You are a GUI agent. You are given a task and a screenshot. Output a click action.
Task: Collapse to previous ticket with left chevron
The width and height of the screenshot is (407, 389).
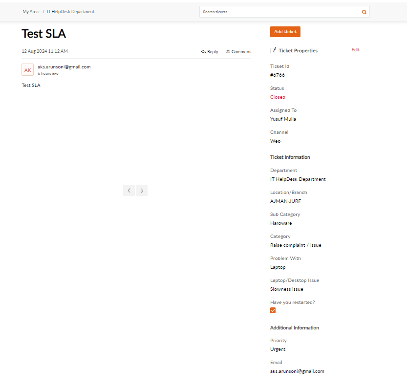click(129, 190)
